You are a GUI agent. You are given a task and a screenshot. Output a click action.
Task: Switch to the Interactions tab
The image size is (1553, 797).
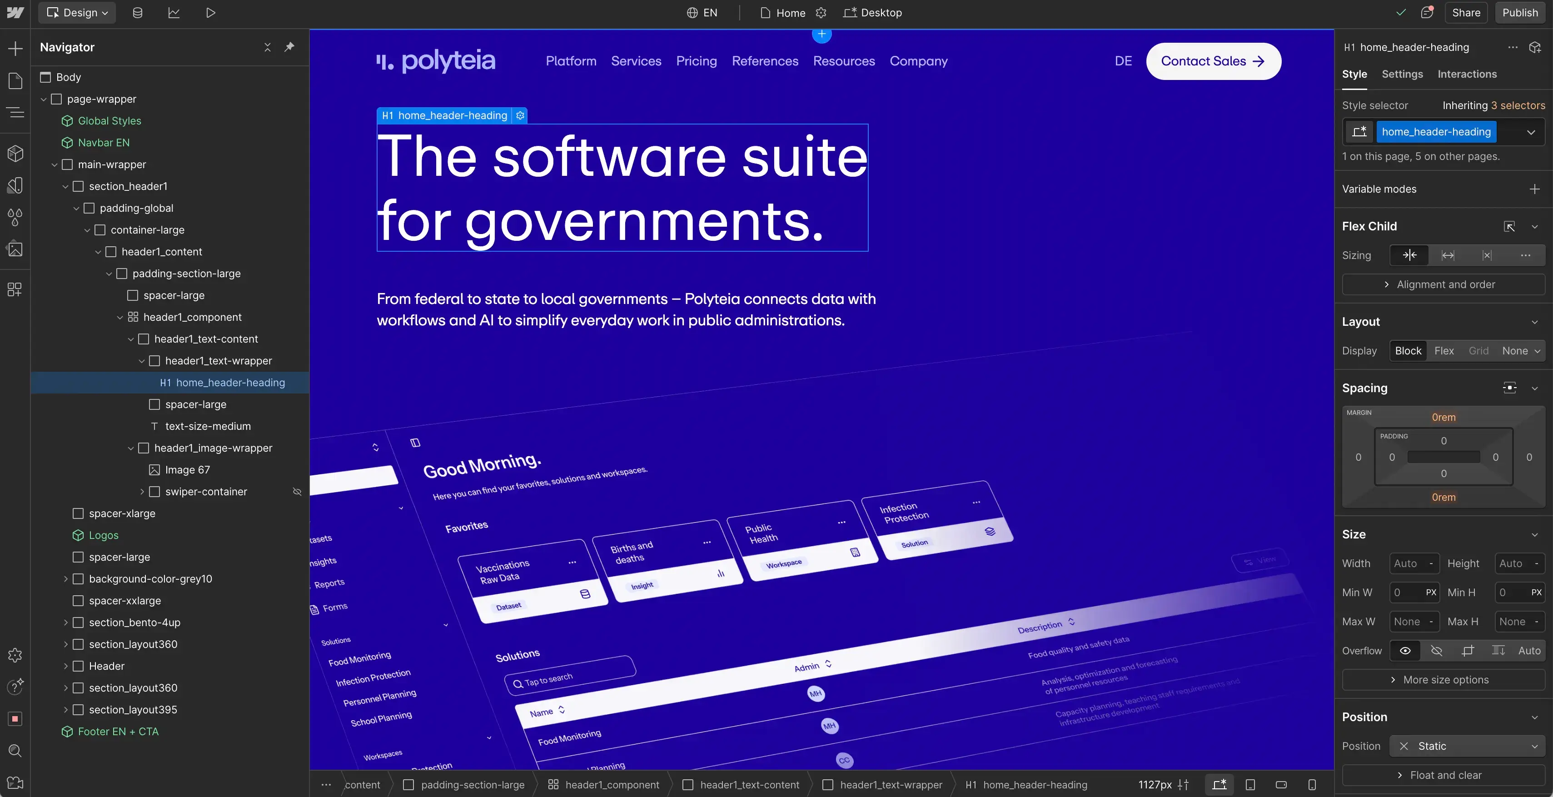(1467, 74)
